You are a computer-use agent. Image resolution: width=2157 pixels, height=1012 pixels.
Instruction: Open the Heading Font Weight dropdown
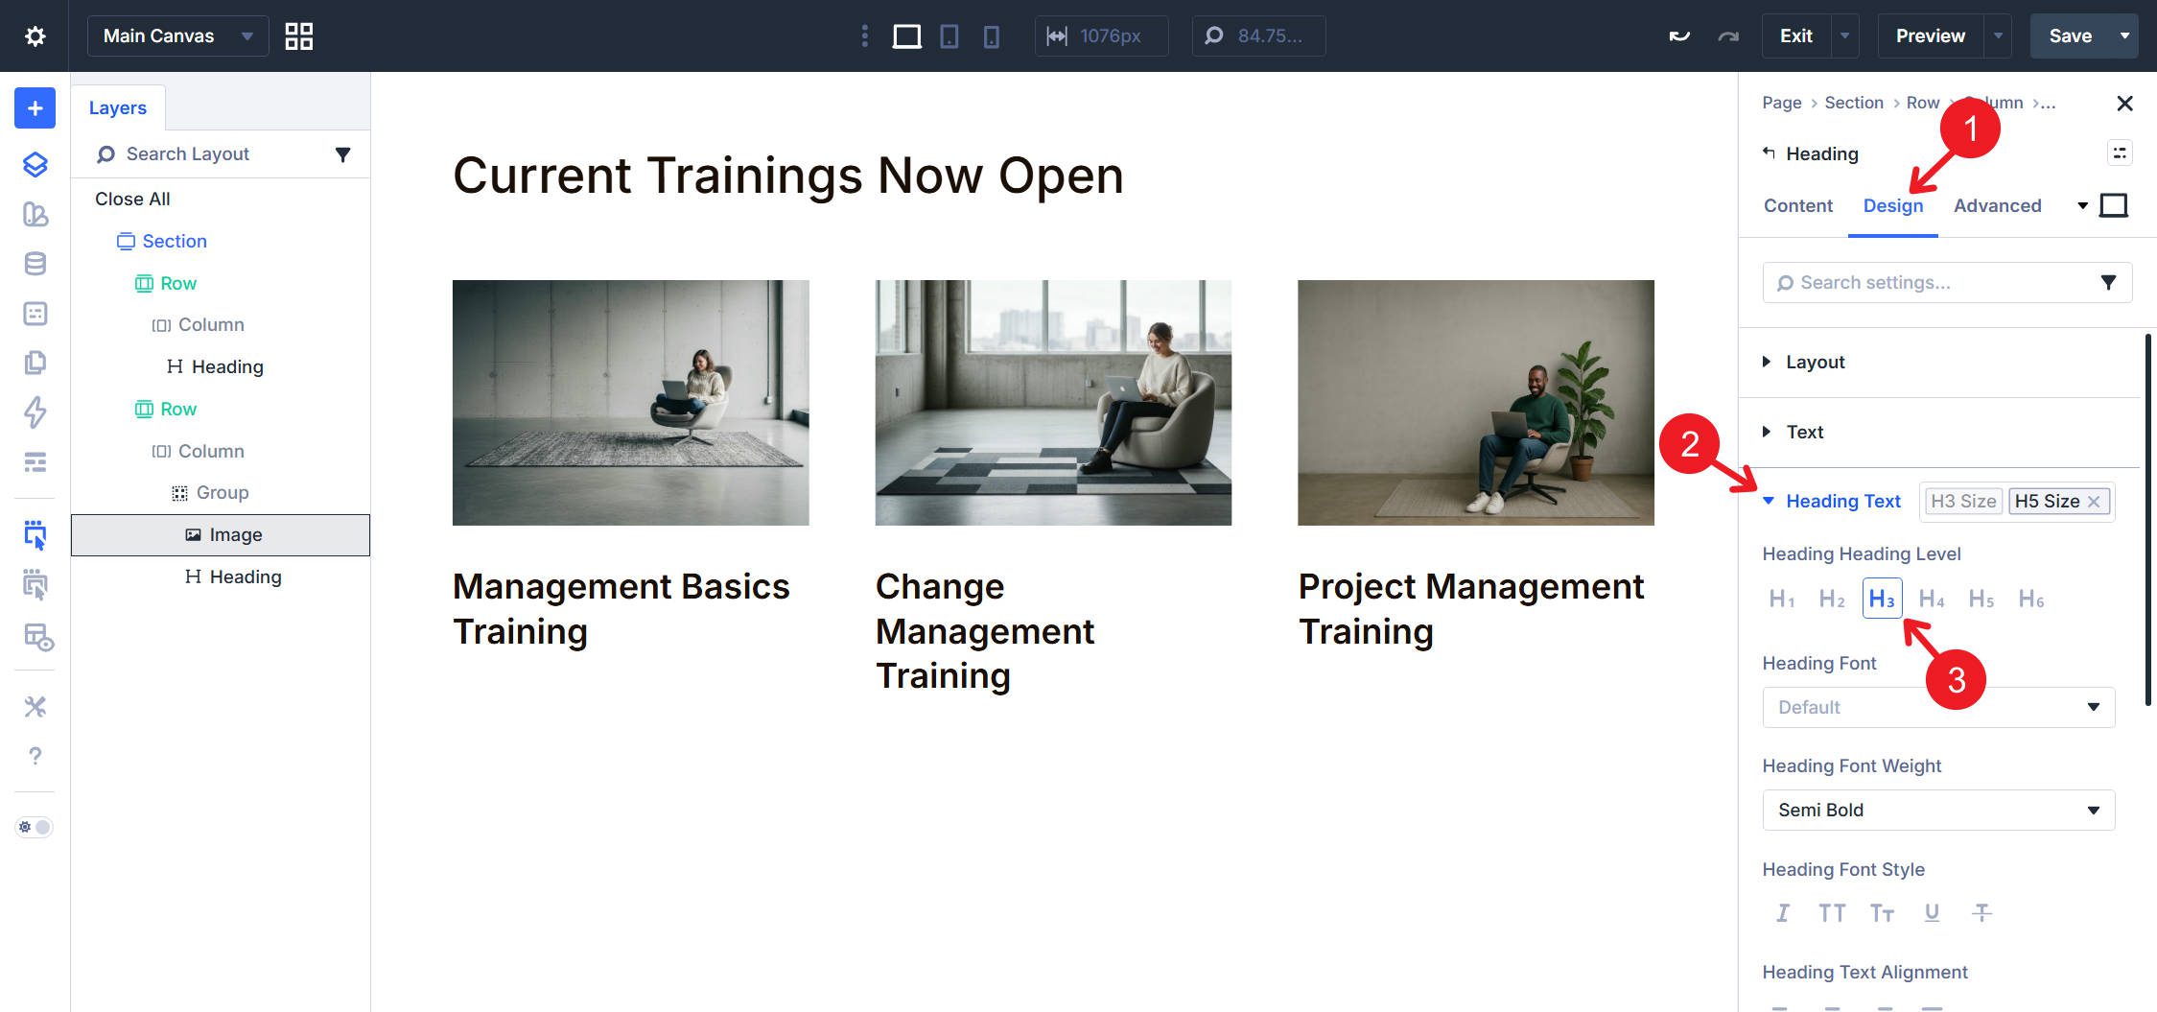click(x=1936, y=810)
